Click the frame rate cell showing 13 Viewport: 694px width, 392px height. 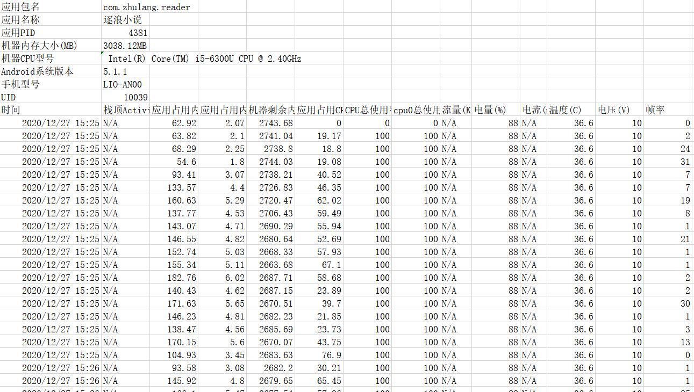click(x=669, y=342)
